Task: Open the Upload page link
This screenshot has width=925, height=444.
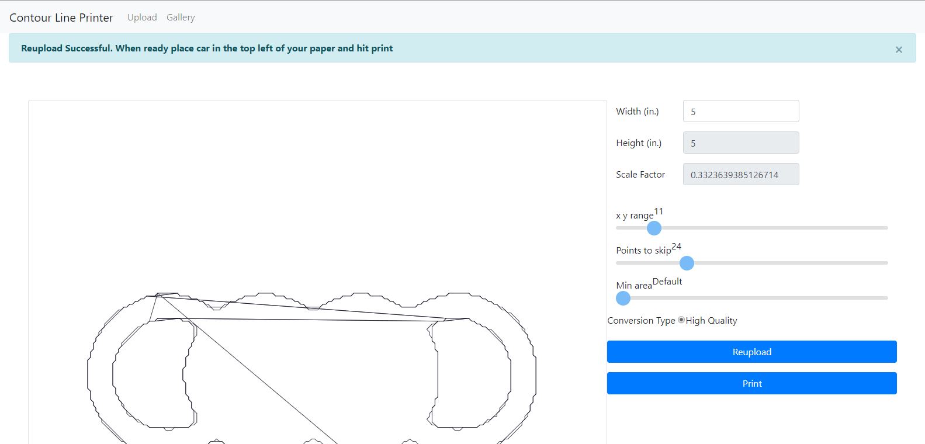Action: pyautogui.click(x=142, y=18)
